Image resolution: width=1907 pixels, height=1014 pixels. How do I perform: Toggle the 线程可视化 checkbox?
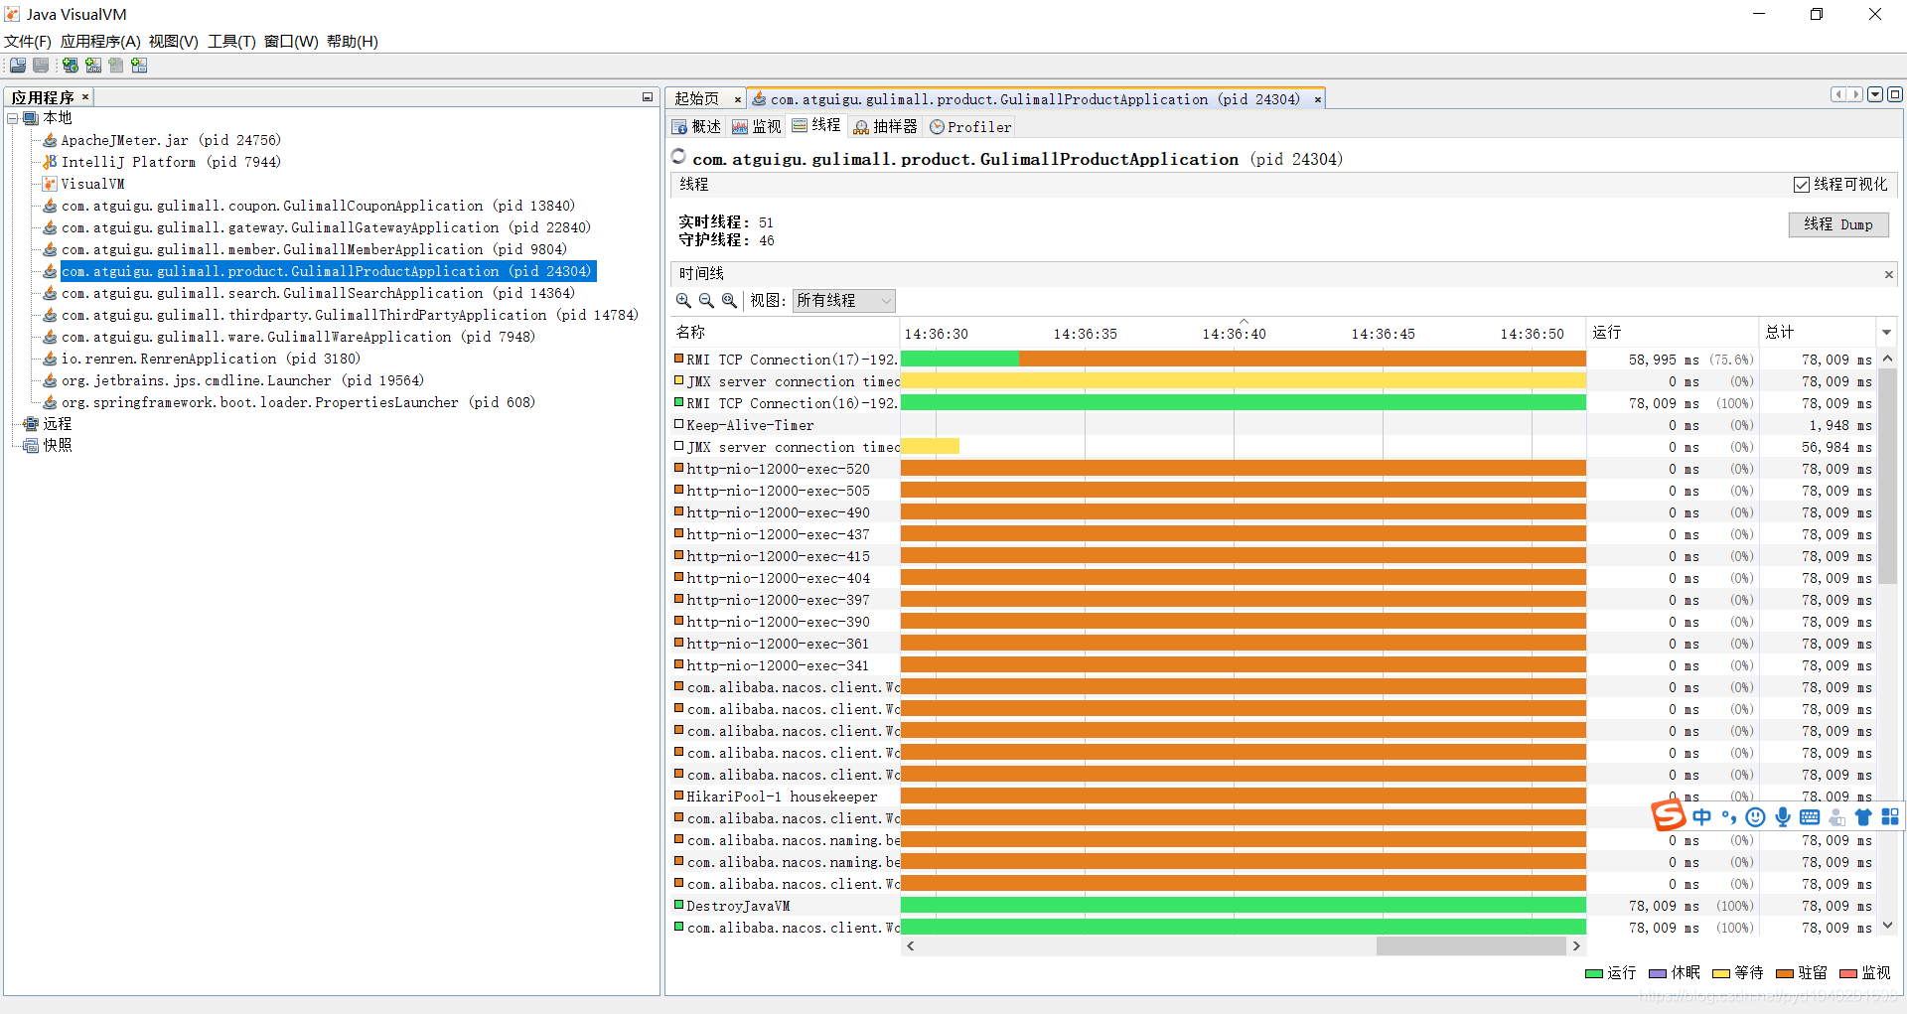coord(1801,185)
